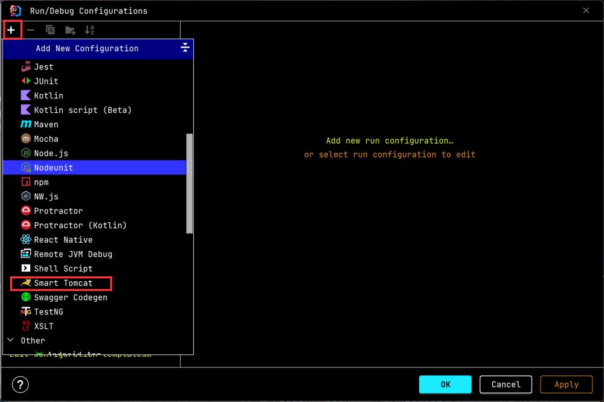Pick Kotlin script (Beta) from list
The image size is (604, 402).
[x=82, y=110]
